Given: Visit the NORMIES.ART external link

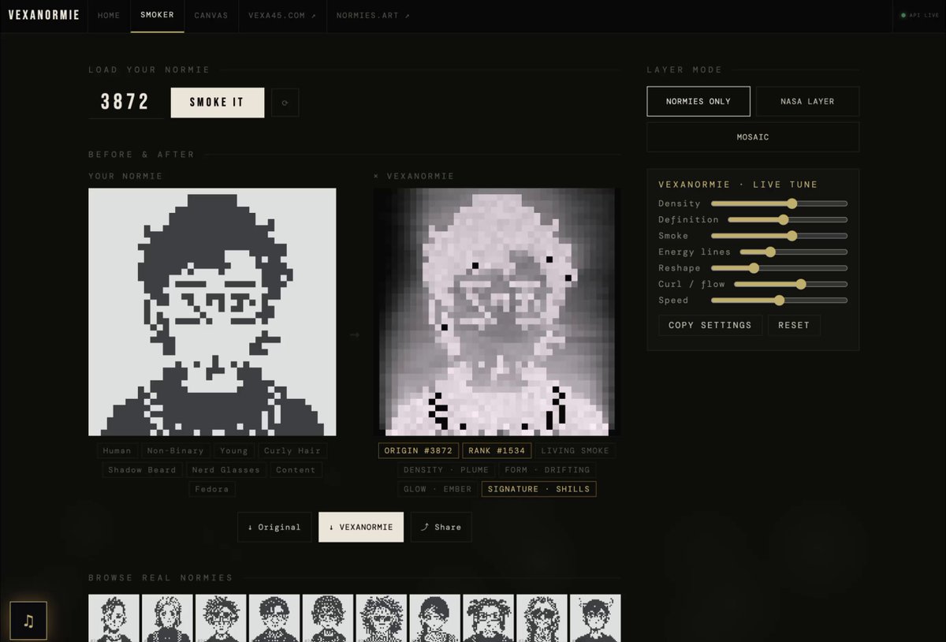Looking at the screenshot, I should point(373,15).
